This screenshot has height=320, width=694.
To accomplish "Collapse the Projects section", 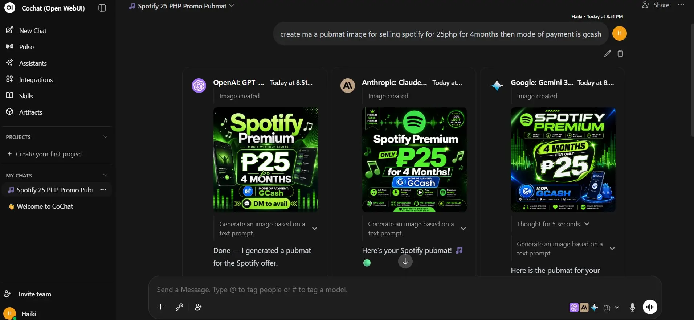I will coord(105,137).
